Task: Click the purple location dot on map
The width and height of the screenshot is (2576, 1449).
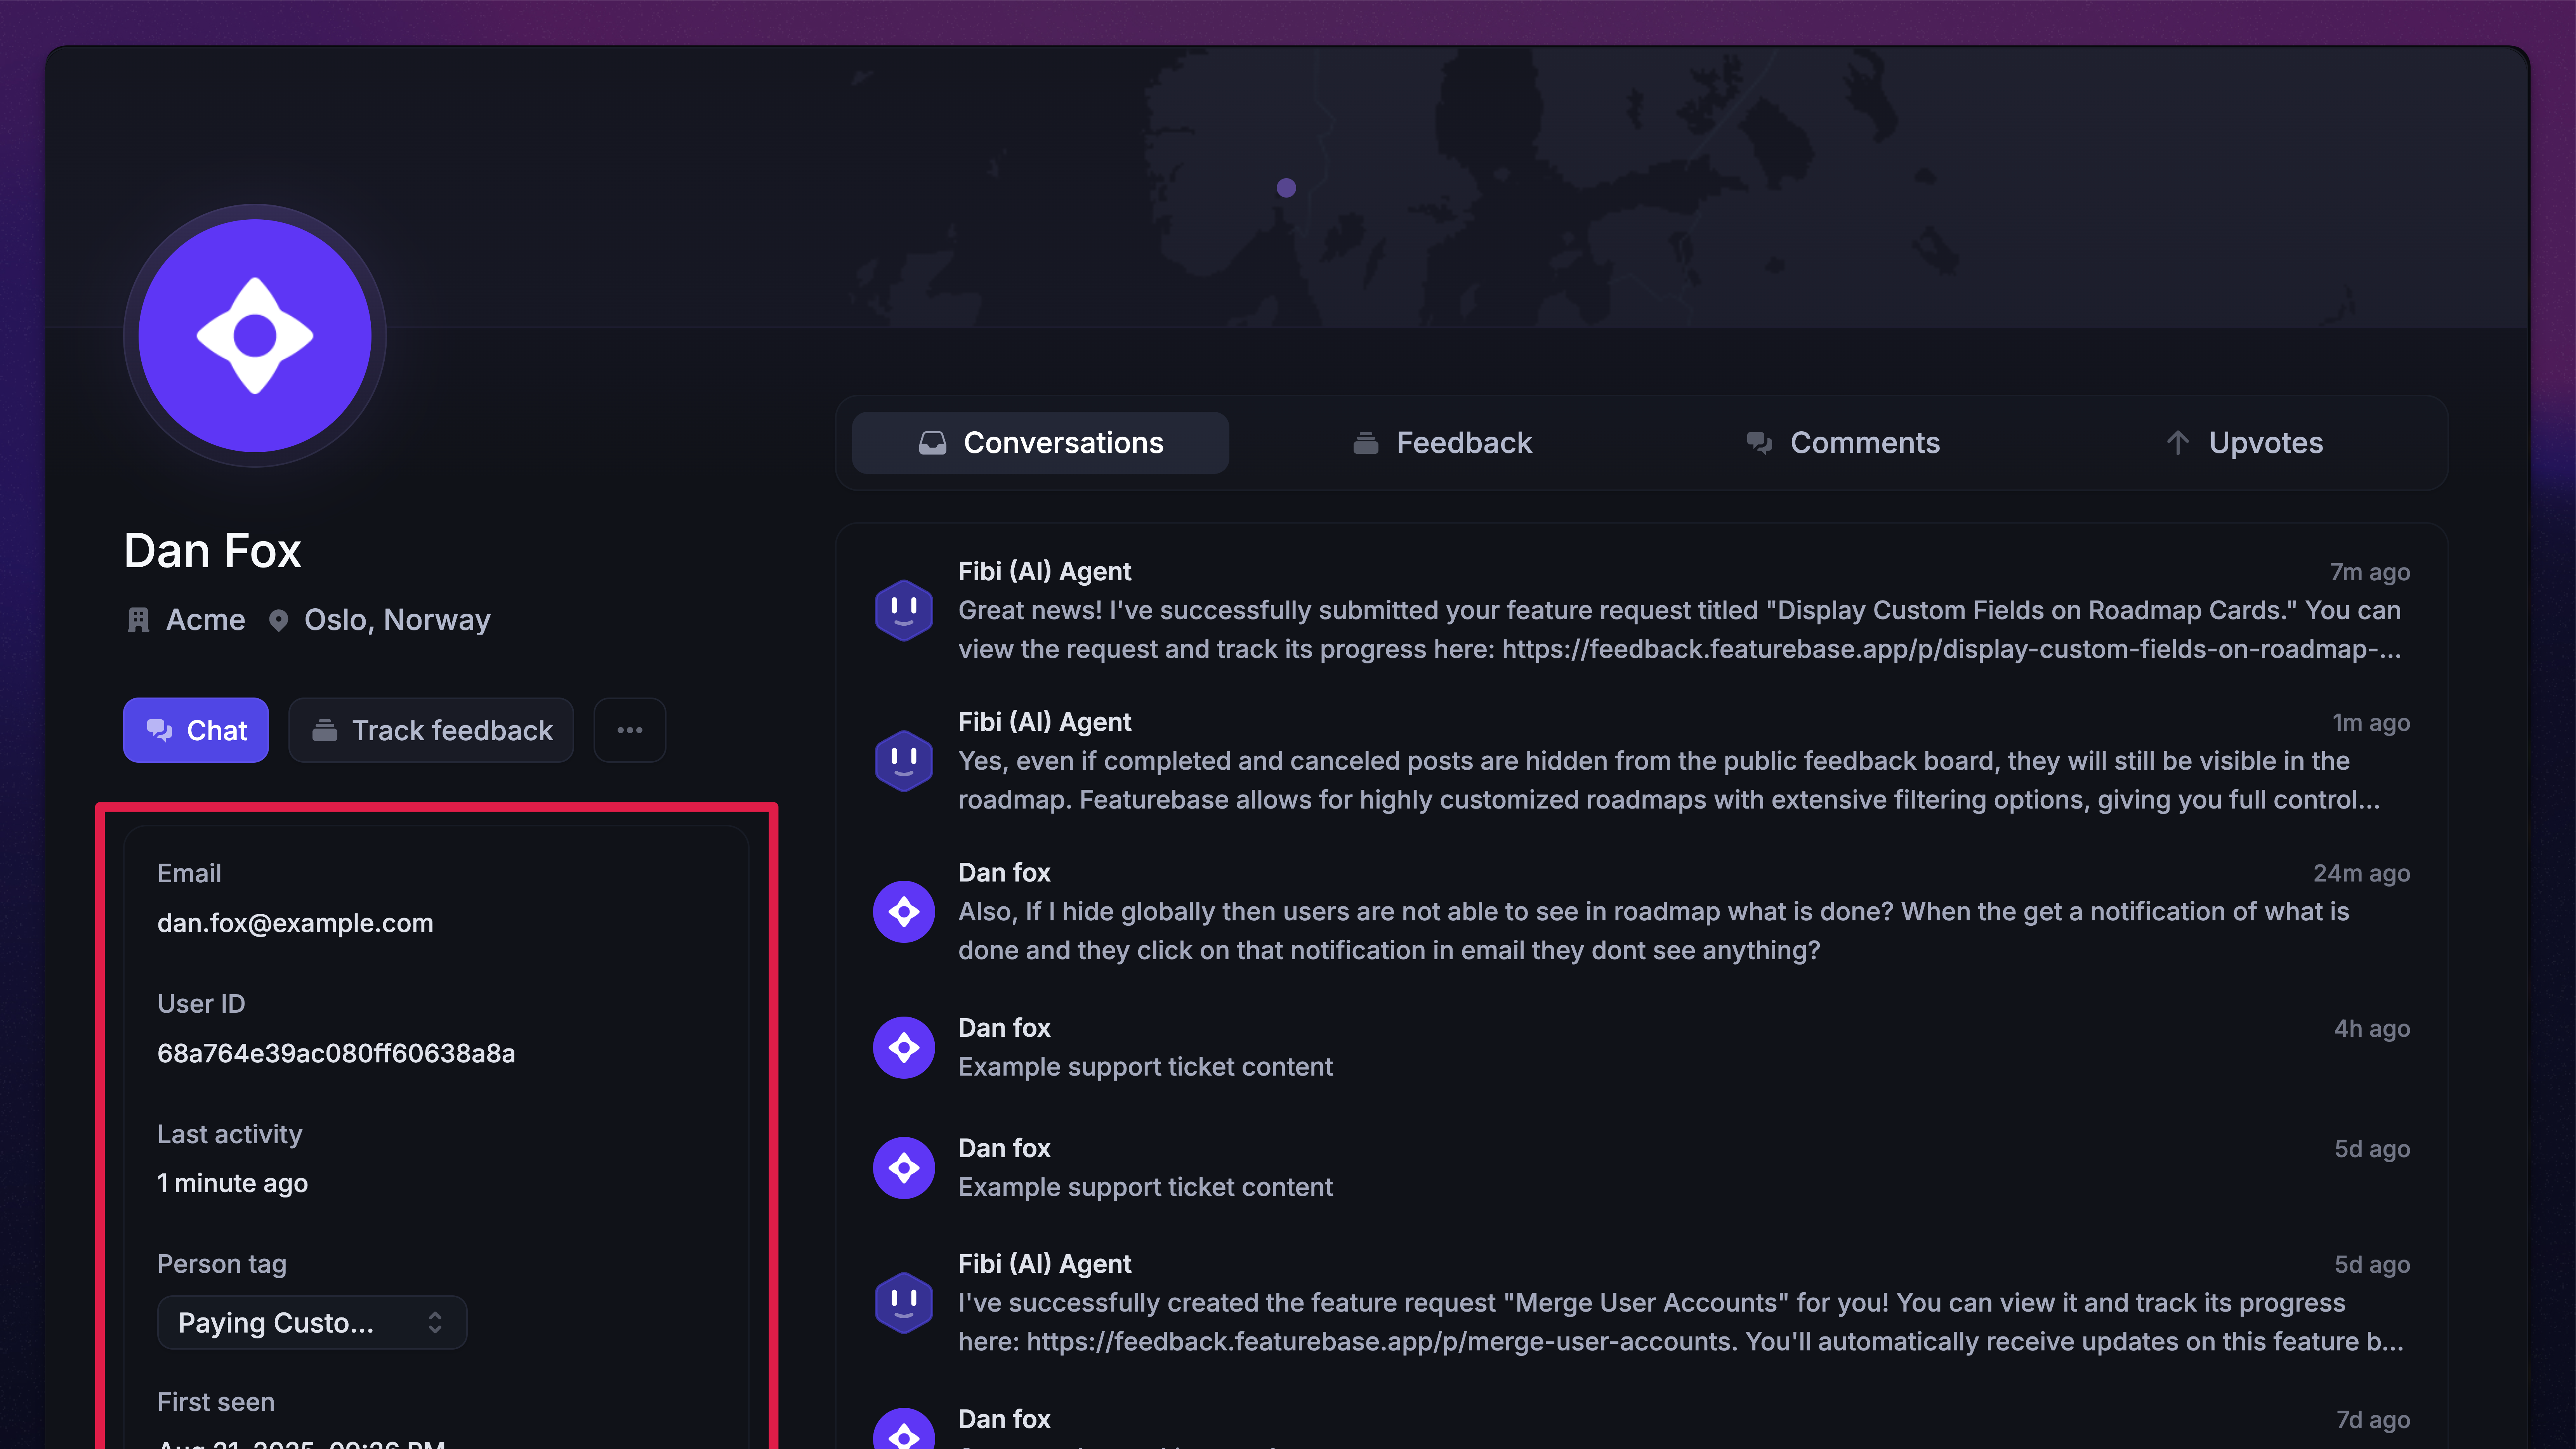Action: click(1286, 188)
